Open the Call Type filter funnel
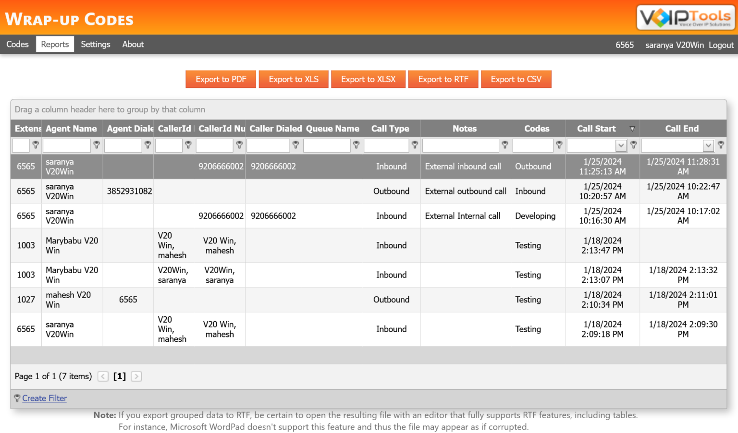 pyautogui.click(x=415, y=145)
